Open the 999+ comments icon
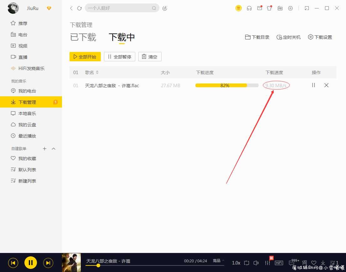This screenshot has height=272, width=346. [x=294, y=262]
